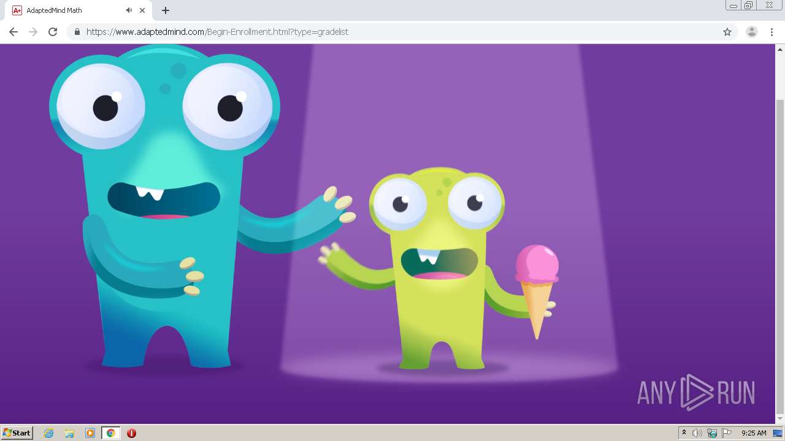Open the Chrome profile avatar

pos(751,32)
